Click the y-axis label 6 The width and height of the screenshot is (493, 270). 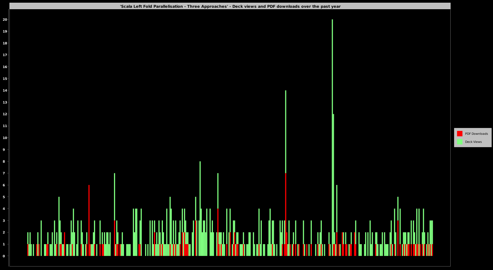click(4, 185)
